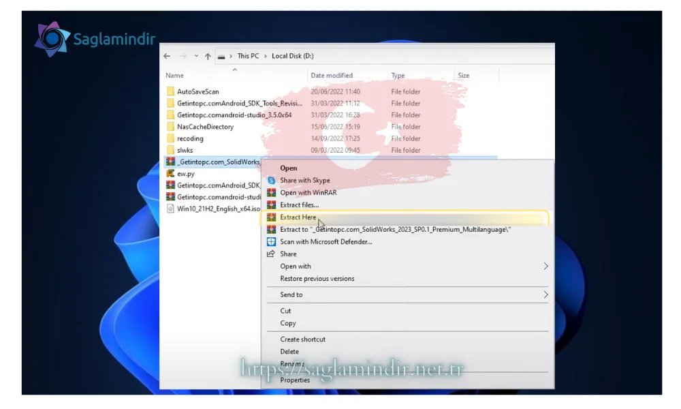Click the Share arrow icon in context menu
The image size is (681, 409).
[x=271, y=254]
